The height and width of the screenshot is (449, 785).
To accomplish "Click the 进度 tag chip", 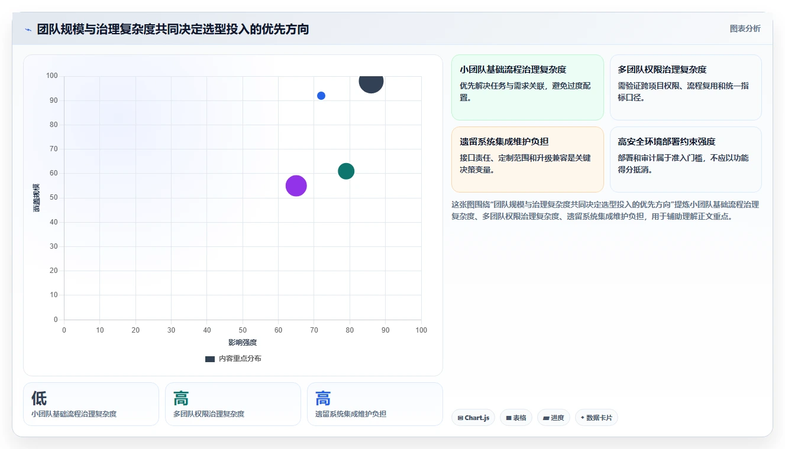I will [553, 418].
